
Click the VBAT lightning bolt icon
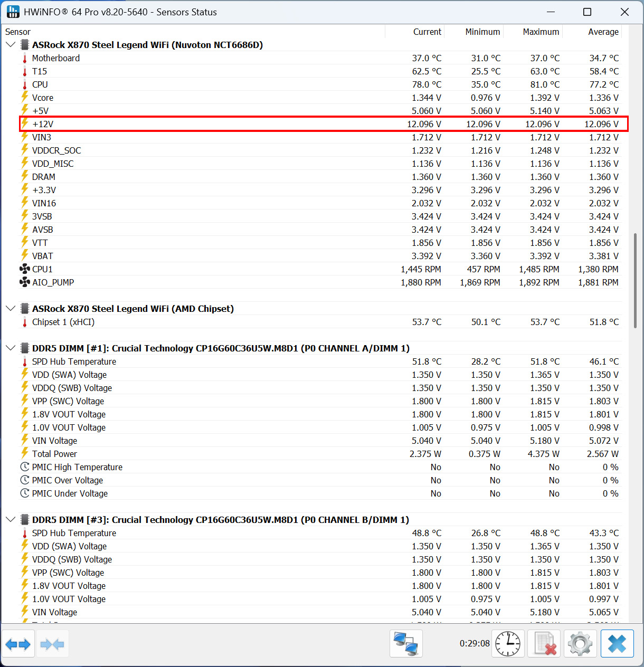click(x=25, y=255)
